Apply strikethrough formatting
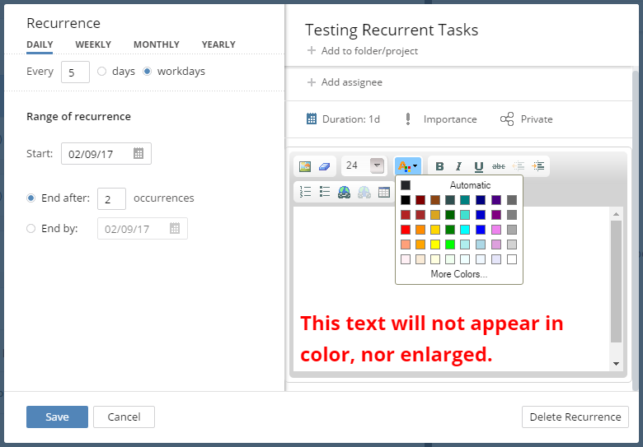 tap(498, 166)
